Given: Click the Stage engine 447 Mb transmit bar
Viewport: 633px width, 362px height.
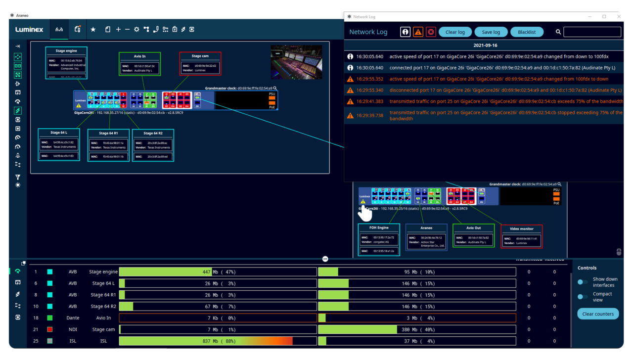Looking at the screenshot, I should [218, 272].
